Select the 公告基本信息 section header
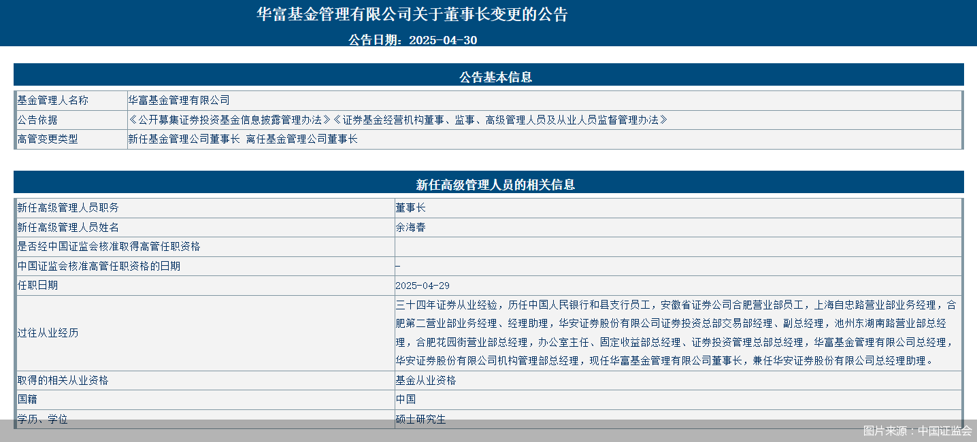Viewport: 977px width, 442px height. [x=489, y=77]
